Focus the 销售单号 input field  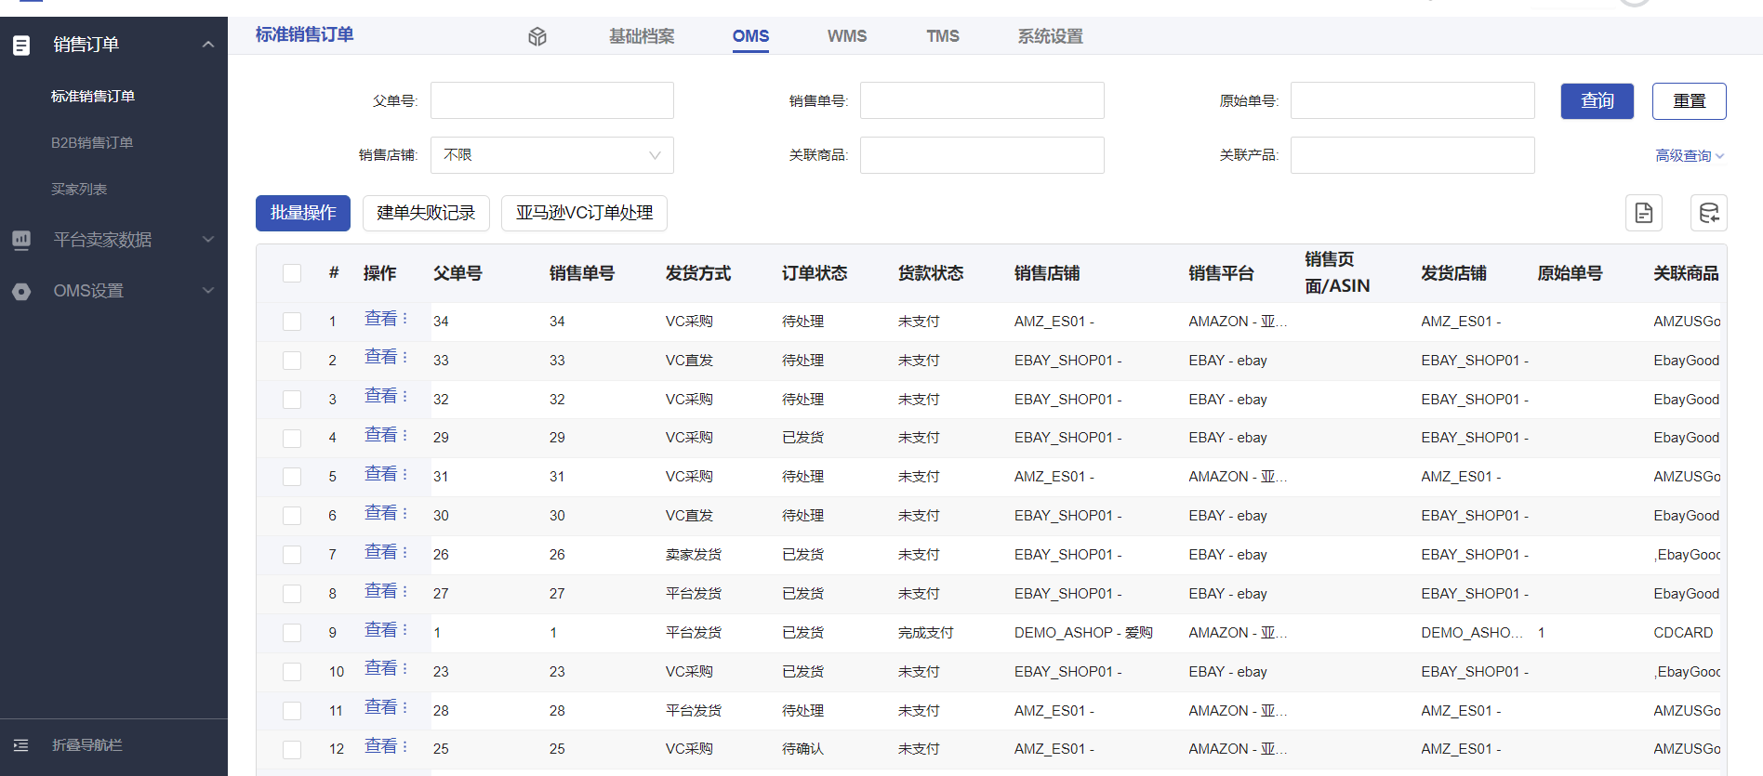pos(982,100)
